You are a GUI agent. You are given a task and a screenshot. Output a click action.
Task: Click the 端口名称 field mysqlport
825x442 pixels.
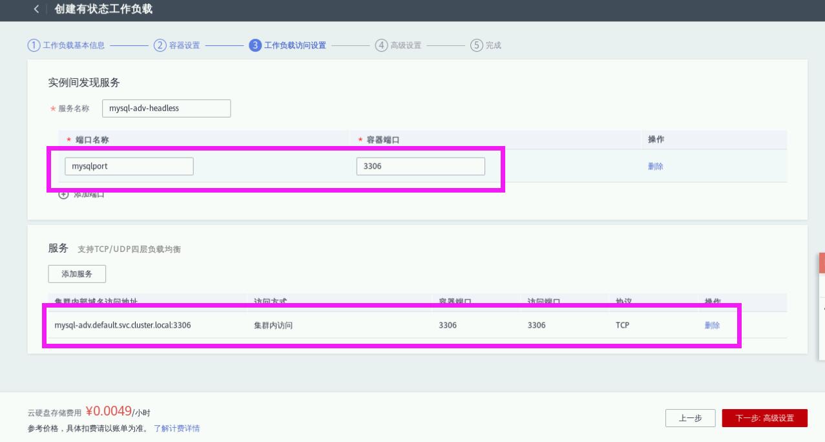tap(129, 166)
